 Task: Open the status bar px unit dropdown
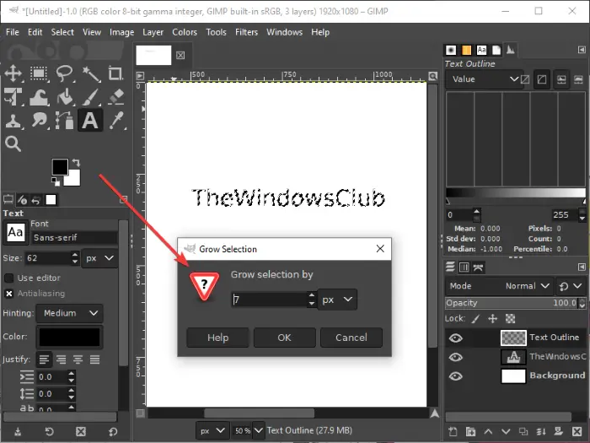pos(212,431)
